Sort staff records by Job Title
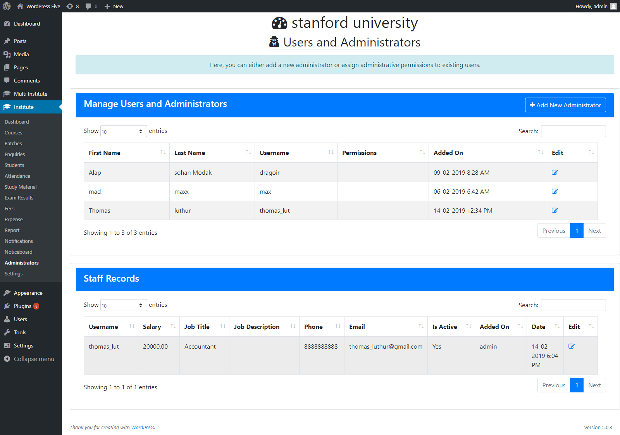Image resolution: width=620 pixels, height=435 pixels. click(x=204, y=327)
